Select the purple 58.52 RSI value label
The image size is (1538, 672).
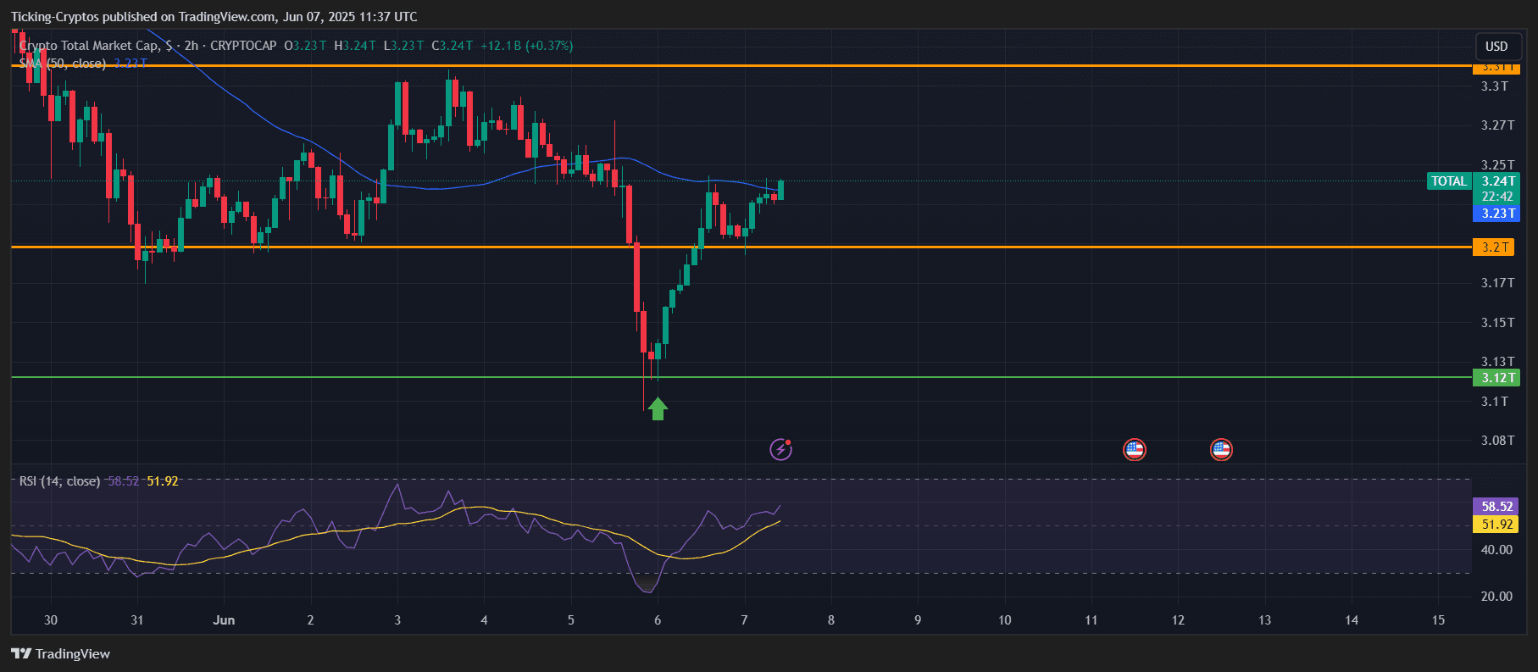tap(1496, 507)
